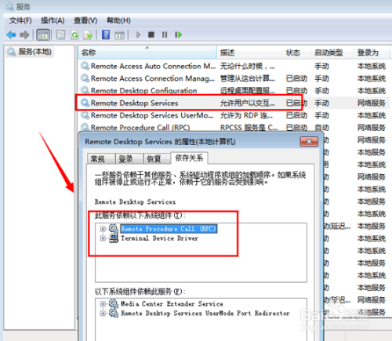Click the Restart service icon
Viewport: 392px width, 341px height.
point(178,34)
